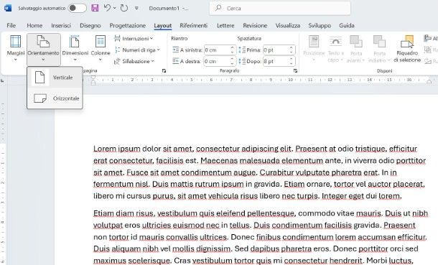
Task: Open Customize Quick Access Toolbar dropdown
Action: [136, 8]
